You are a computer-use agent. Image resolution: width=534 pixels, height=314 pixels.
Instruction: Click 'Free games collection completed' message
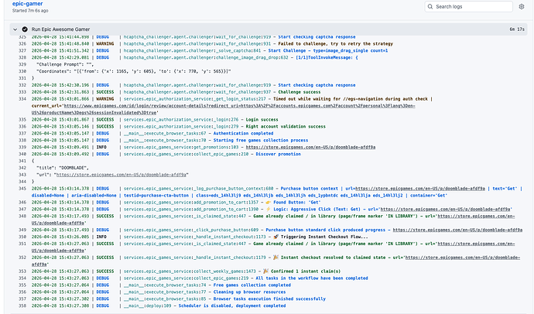pyautogui.click(x=252, y=285)
